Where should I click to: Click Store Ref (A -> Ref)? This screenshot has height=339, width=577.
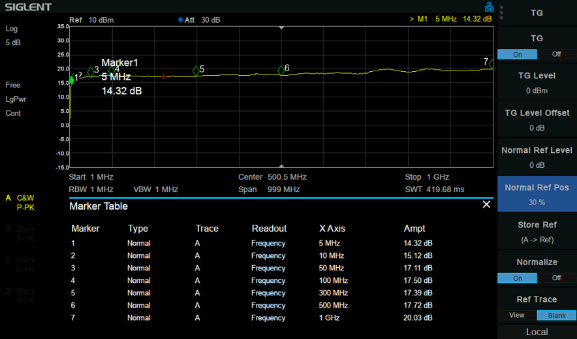click(537, 232)
